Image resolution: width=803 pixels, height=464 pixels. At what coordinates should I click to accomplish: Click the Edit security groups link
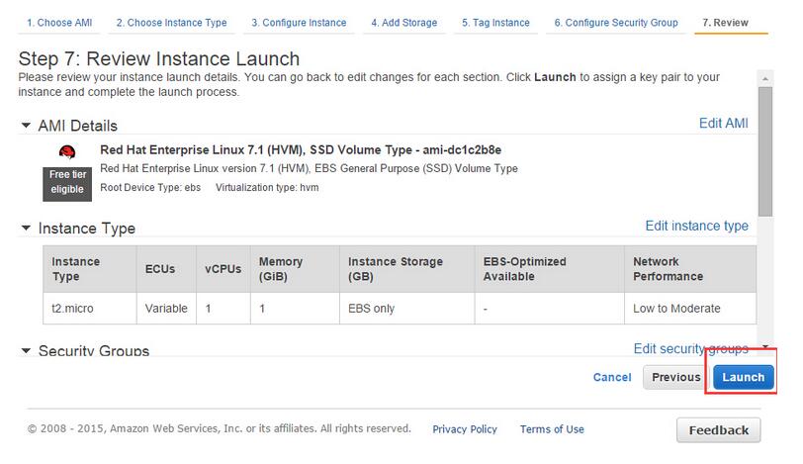click(x=690, y=349)
